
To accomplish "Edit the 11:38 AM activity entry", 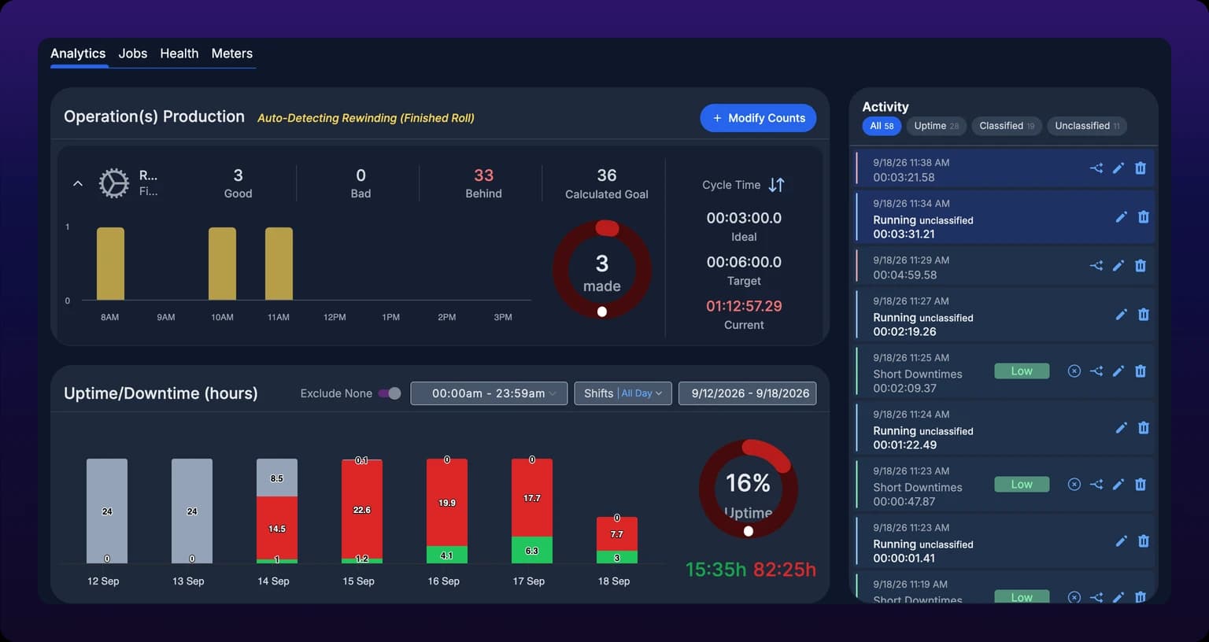I will click(x=1118, y=168).
